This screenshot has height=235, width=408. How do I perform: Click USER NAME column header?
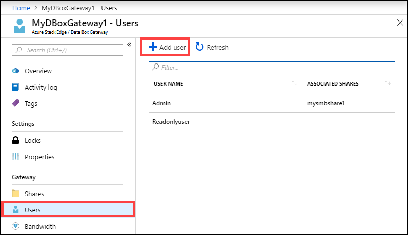168,83
